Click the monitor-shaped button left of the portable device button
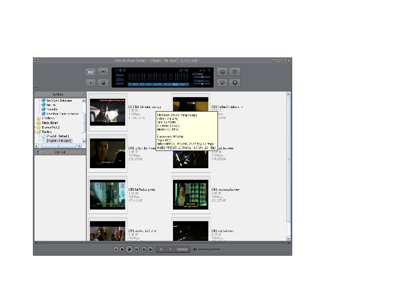The width and height of the screenshot is (411, 285). tap(90, 83)
